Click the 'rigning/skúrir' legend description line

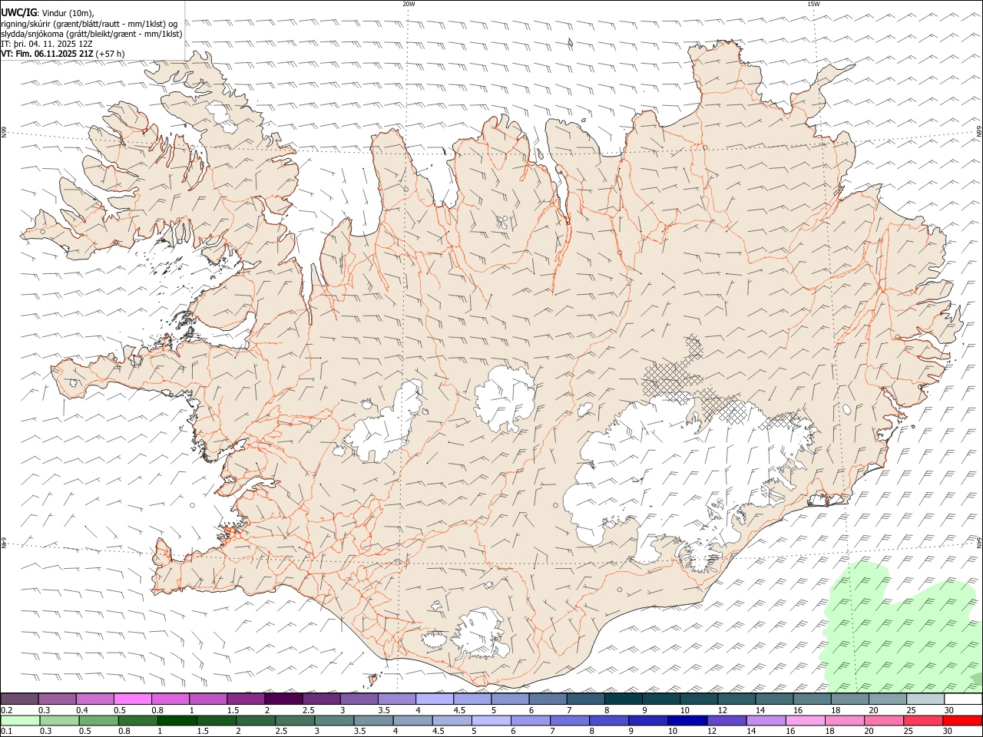coord(89,24)
